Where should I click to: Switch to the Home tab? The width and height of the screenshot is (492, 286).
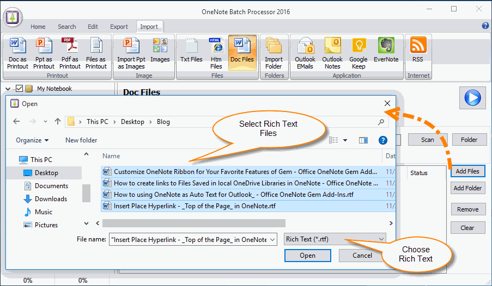(38, 27)
